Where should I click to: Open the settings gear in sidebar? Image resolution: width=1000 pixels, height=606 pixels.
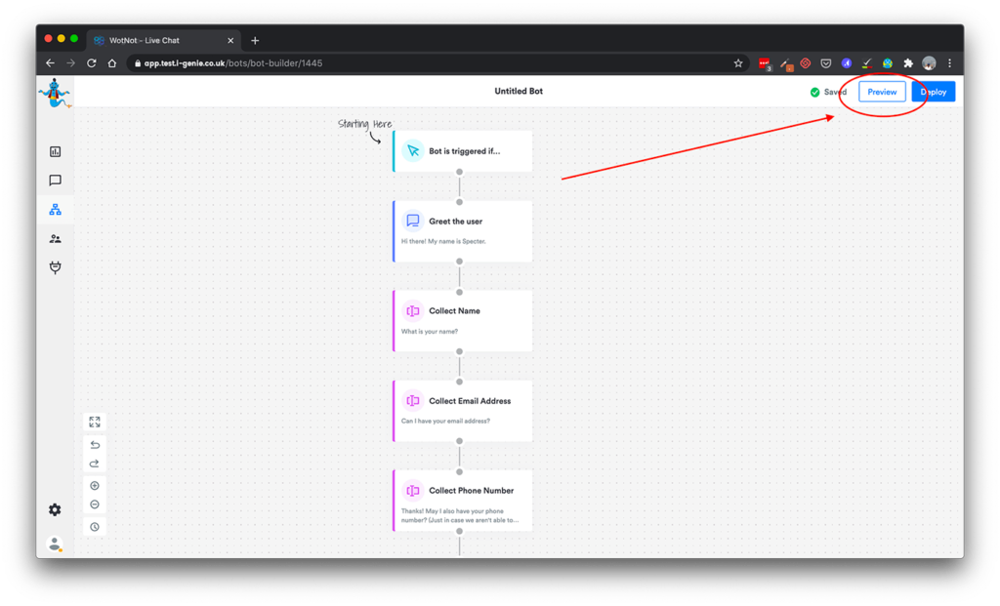coord(55,509)
